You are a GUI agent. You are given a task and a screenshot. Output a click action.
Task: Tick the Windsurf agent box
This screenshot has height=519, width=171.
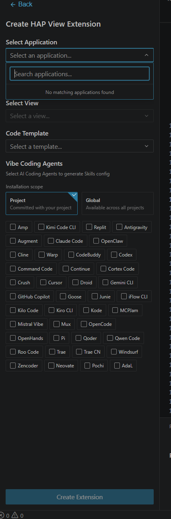tap(114, 352)
